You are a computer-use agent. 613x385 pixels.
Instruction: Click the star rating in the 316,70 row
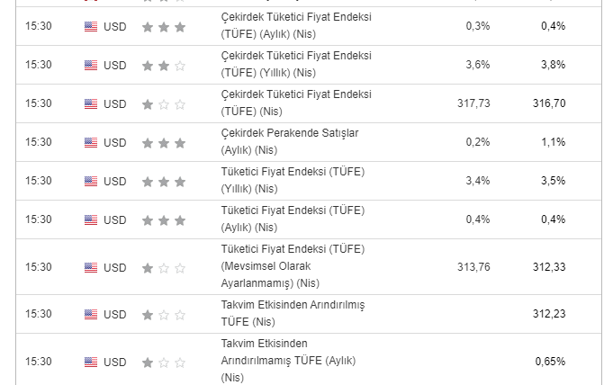coord(164,103)
